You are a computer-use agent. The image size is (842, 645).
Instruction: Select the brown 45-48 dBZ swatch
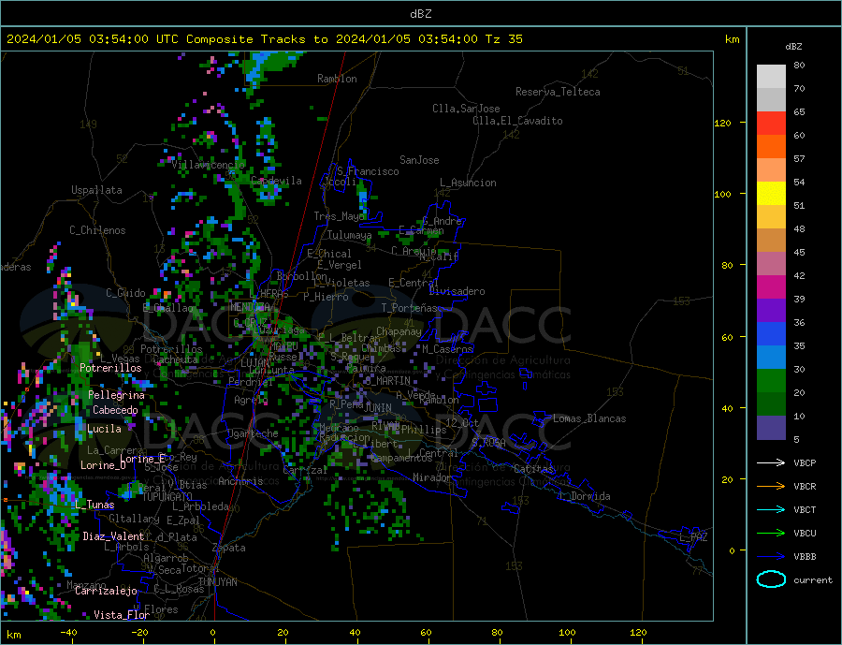coord(771,241)
